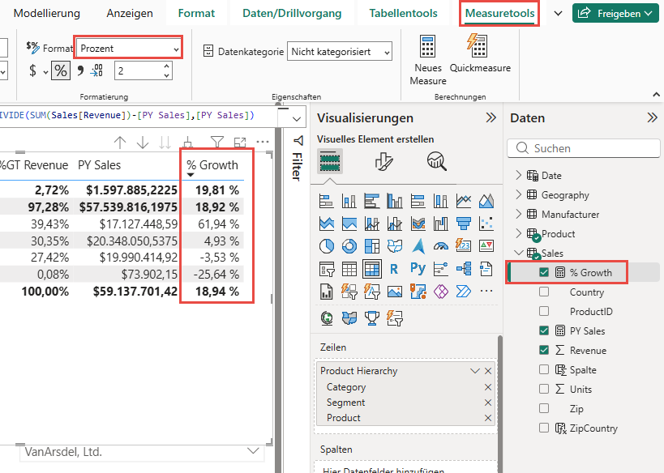Select the stacked column chart visual
Screen dimensions: 664x473
click(349, 201)
